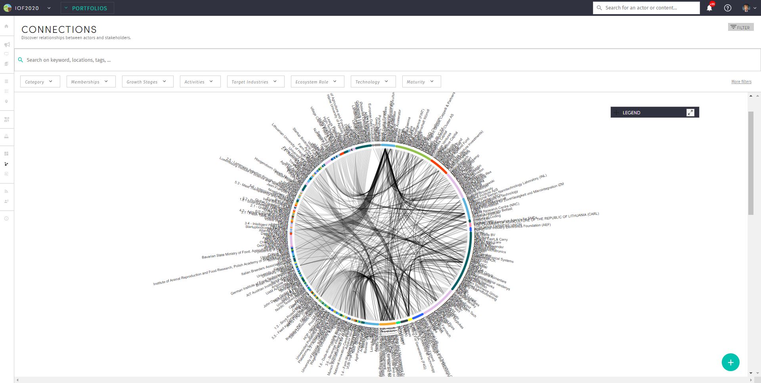Click the orange-red arc segment on ring
This screenshot has height=383, width=761.
[439, 166]
